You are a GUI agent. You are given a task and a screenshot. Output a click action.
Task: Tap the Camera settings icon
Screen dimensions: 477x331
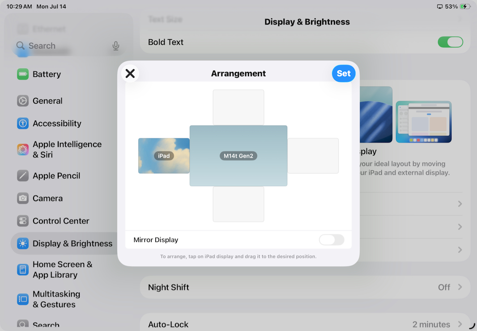point(23,198)
